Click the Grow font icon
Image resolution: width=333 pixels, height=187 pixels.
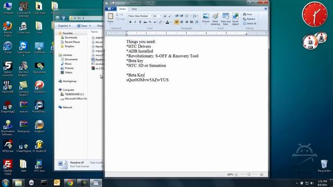click(x=165, y=16)
